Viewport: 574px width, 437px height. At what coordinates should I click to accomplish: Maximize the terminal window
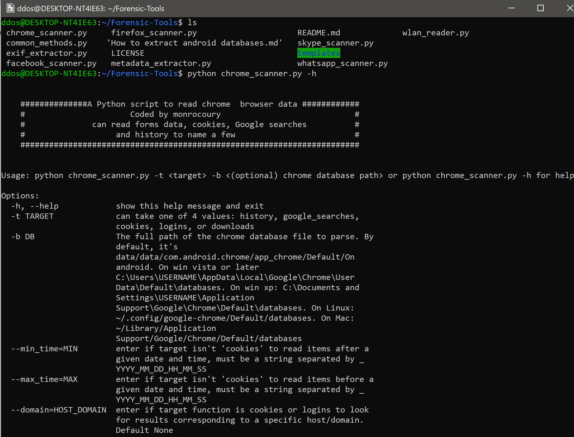point(541,8)
